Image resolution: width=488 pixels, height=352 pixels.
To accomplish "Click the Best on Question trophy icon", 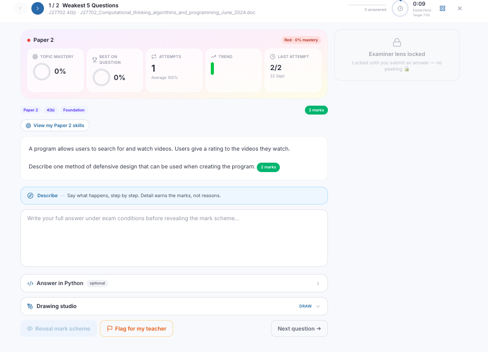I will [x=95, y=60].
